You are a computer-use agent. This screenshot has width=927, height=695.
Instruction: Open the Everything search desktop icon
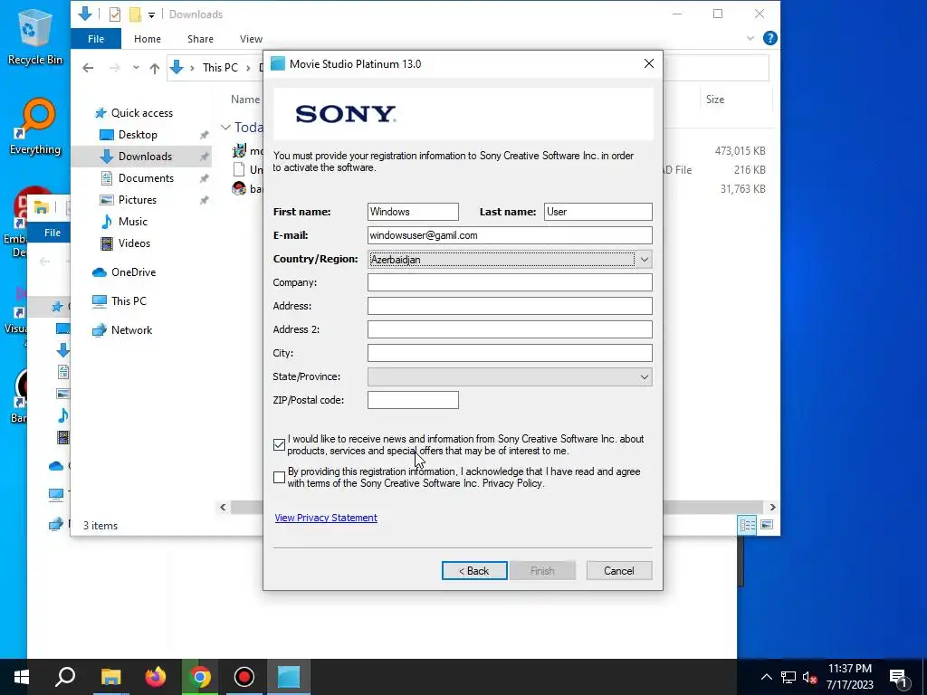click(x=34, y=125)
